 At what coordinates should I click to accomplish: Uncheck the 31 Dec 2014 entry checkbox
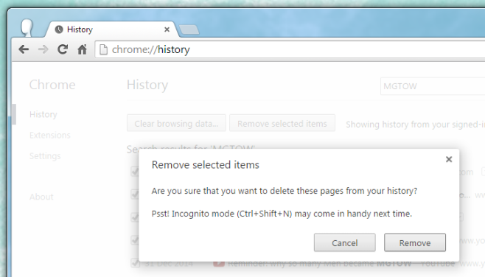point(135,263)
